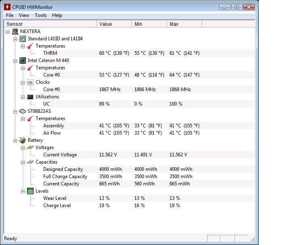Click the 11.491 V minimum voltage

[143, 155]
